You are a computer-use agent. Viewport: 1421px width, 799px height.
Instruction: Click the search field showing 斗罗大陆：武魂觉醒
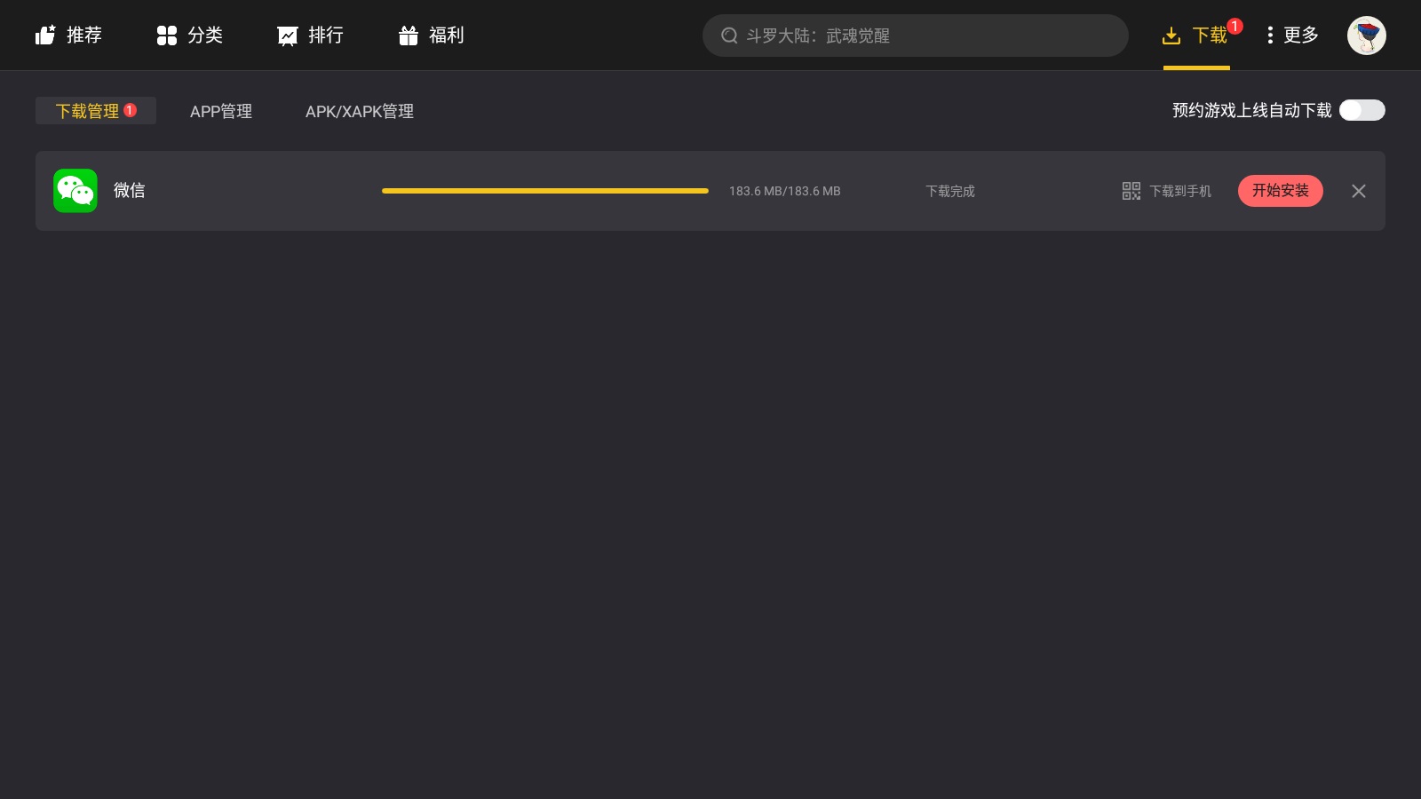(924, 36)
